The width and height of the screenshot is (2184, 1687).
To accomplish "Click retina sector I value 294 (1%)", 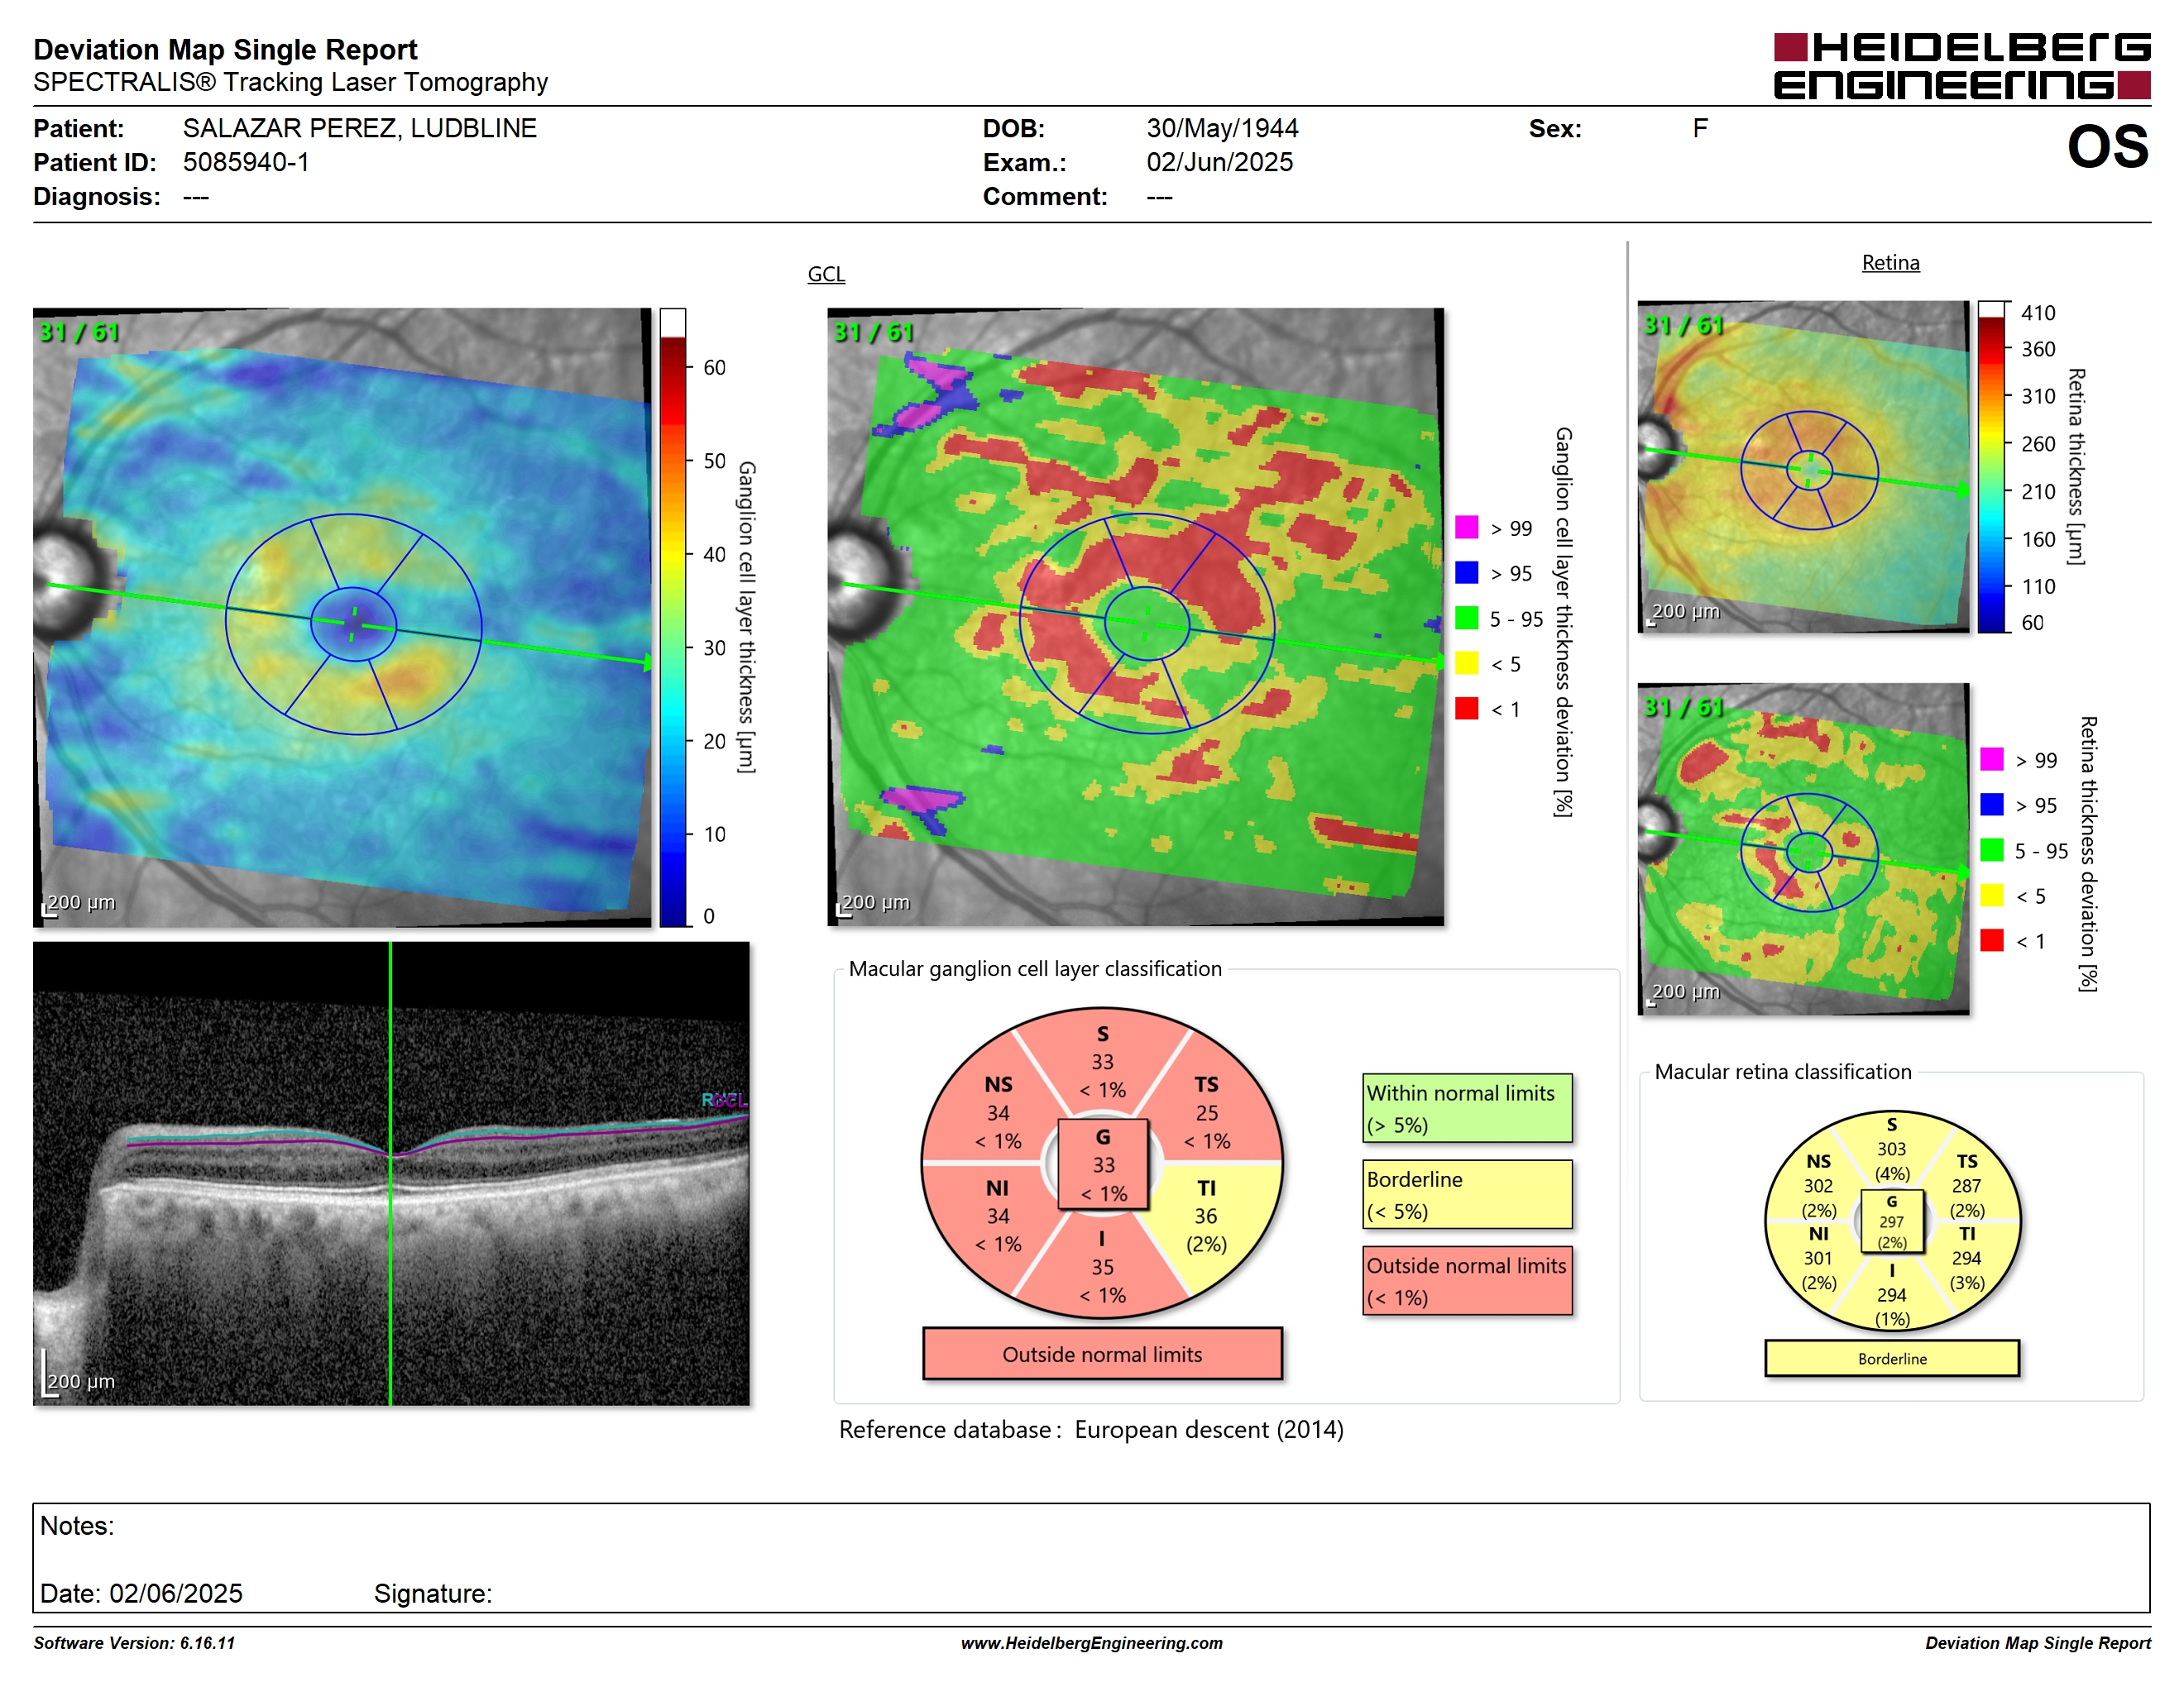I will [x=1892, y=1295].
